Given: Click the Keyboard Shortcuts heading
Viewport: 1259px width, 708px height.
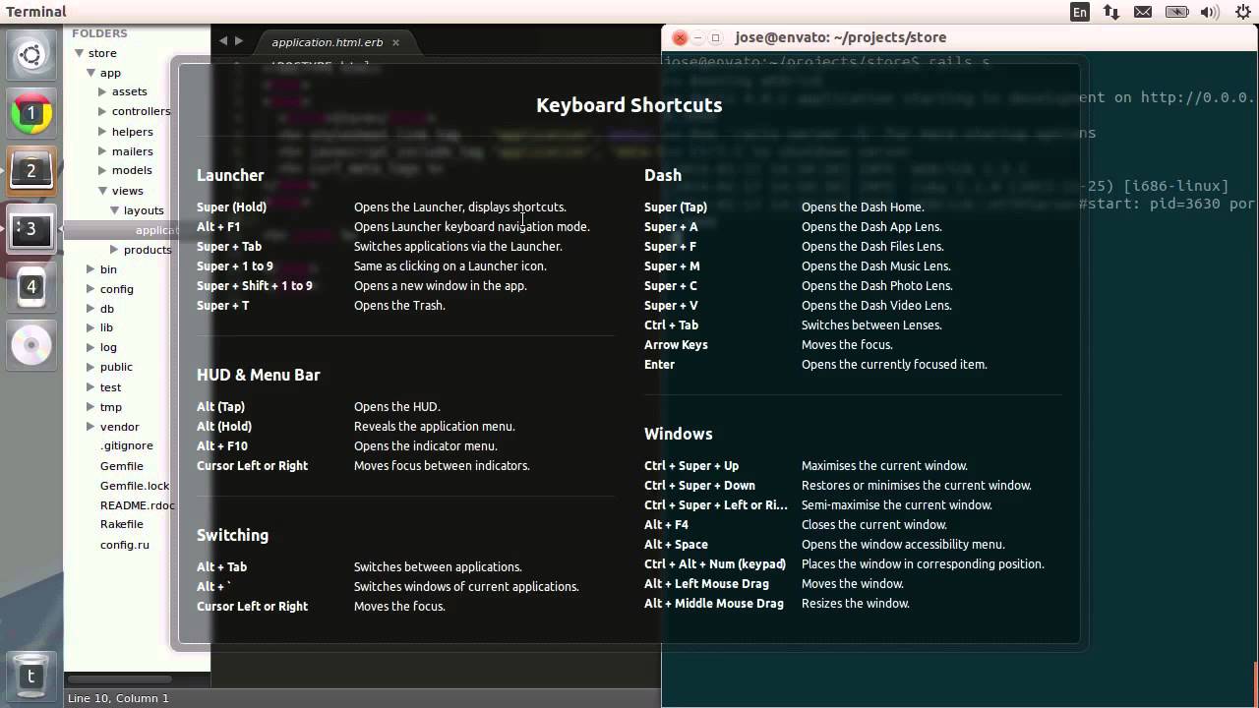Looking at the screenshot, I should tap(629, 105).
